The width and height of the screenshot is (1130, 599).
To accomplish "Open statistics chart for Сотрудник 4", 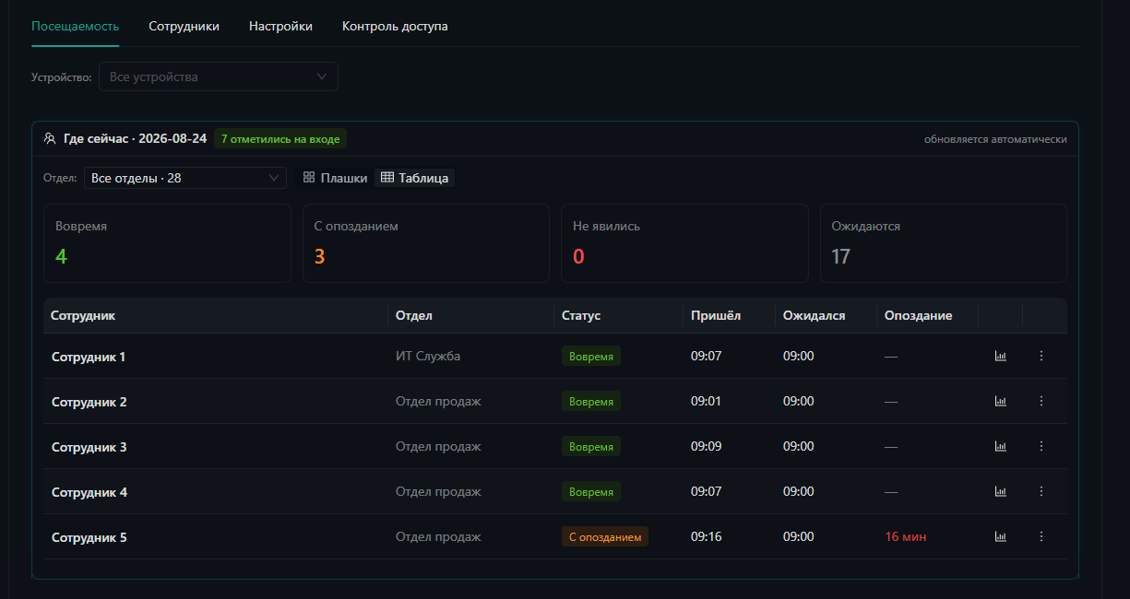I will [1000, 491].
